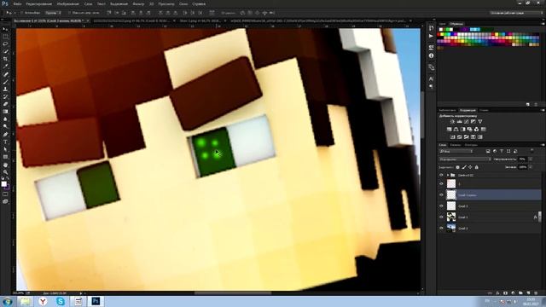The width and height of the screenshot is (546, 307).
Task: Select the Lasso tool
Action: (5, 43)
